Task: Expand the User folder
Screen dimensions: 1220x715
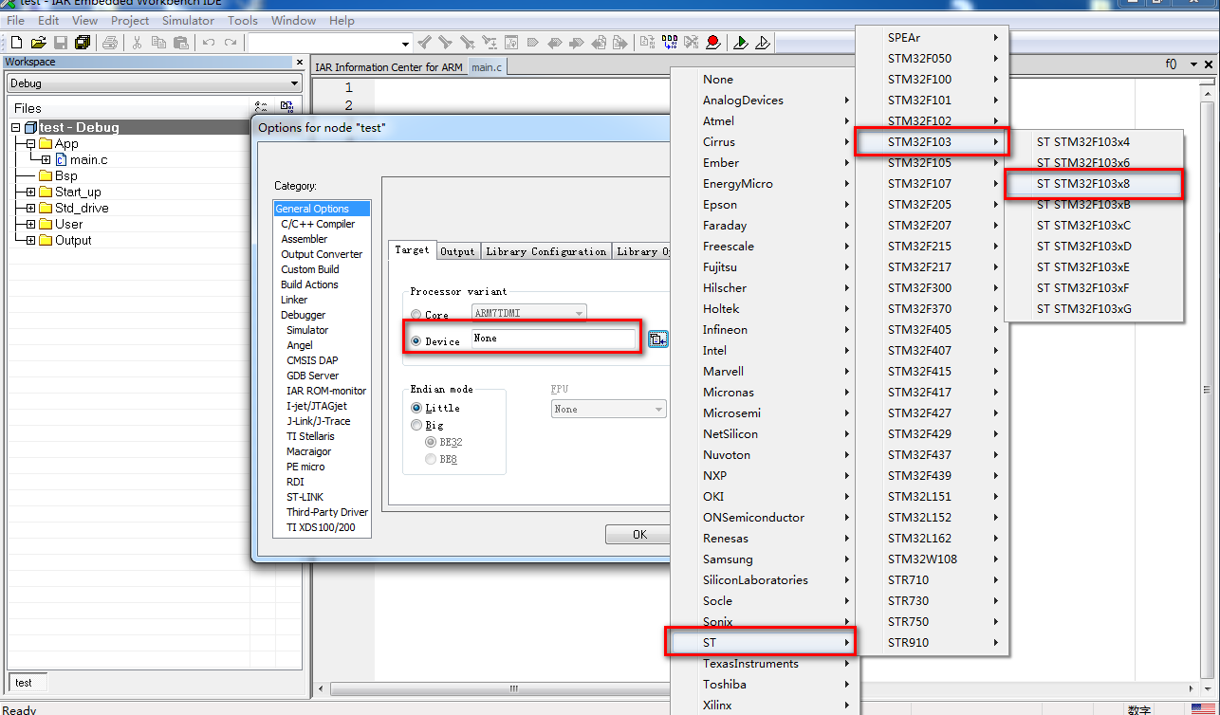Action: coord(30,224)
